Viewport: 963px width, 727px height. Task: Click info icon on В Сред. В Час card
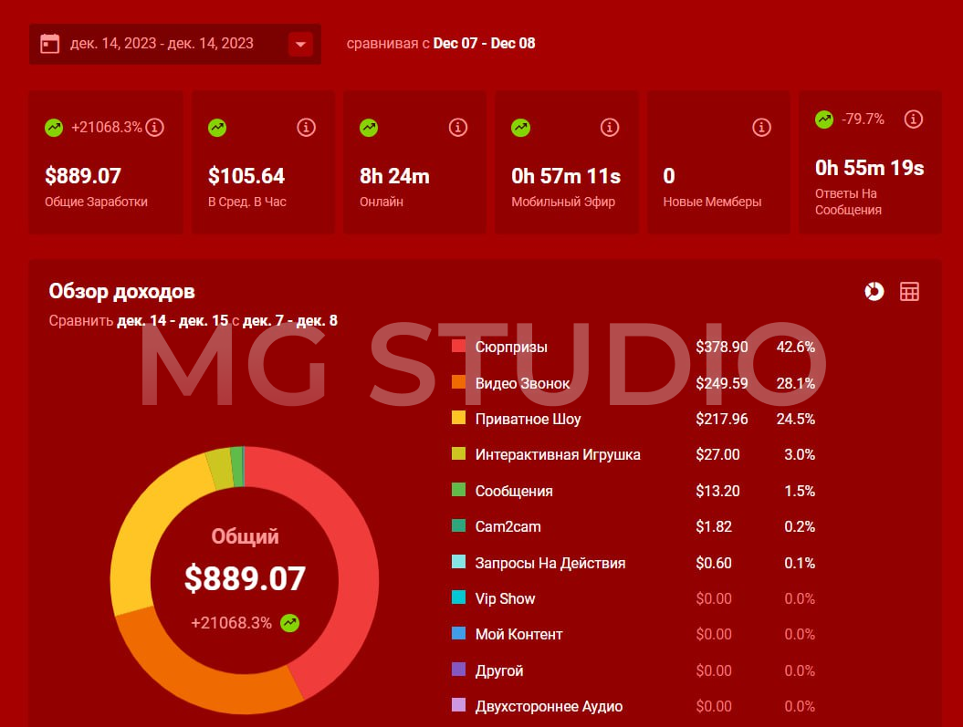click(306, 128)
